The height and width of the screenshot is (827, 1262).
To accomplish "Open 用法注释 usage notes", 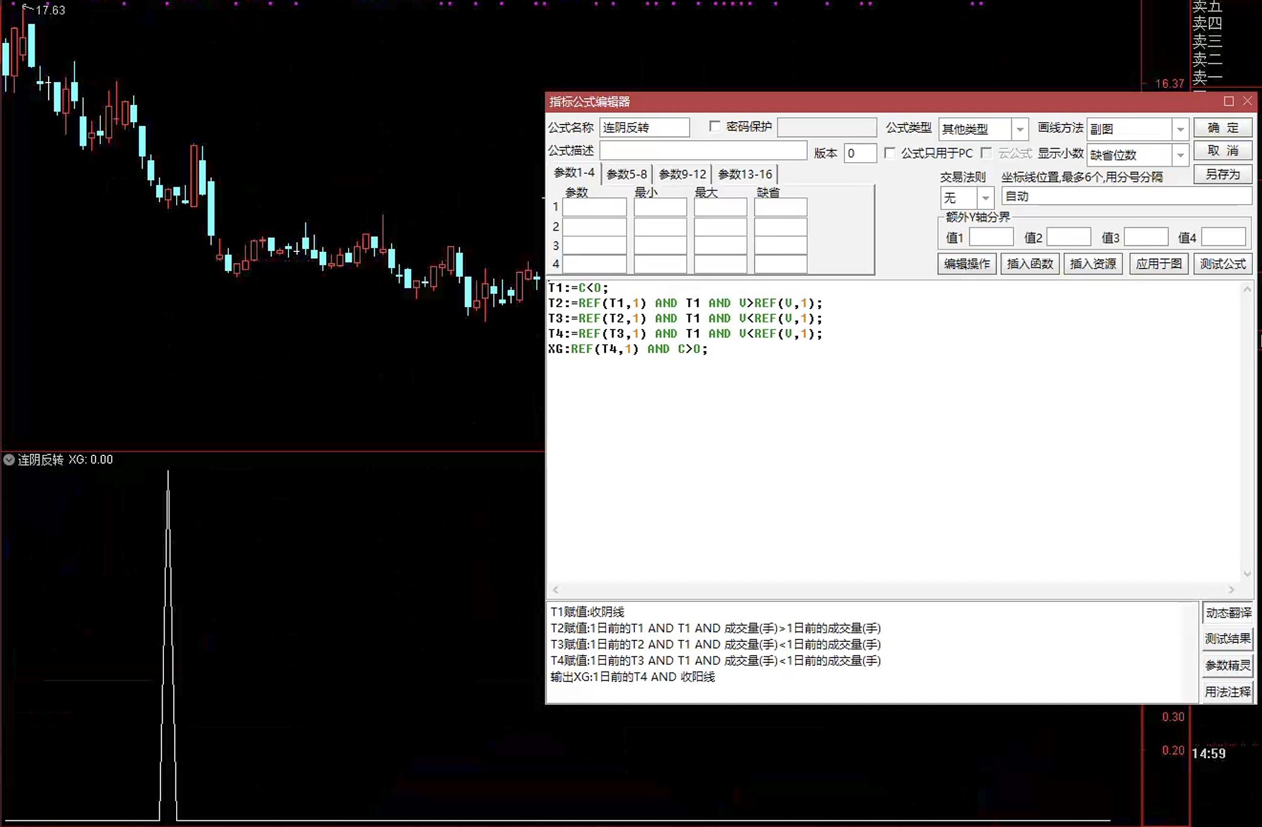I will click(x=1228, y=692).
